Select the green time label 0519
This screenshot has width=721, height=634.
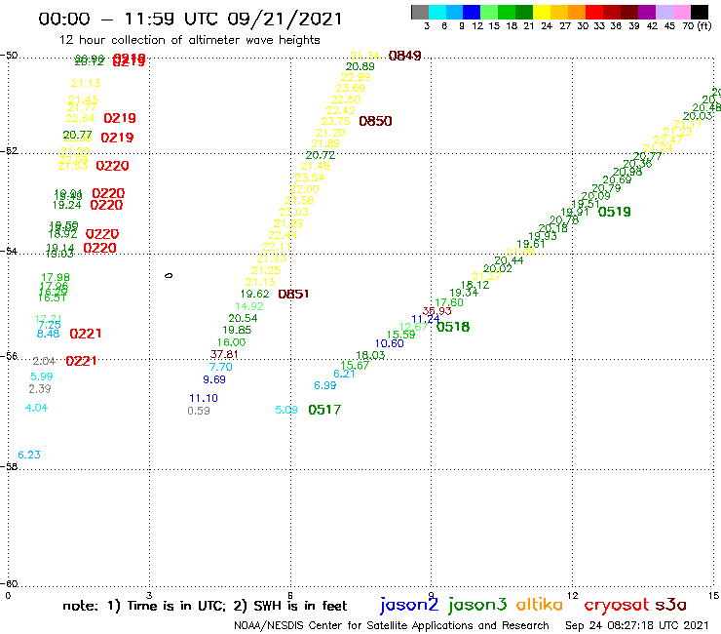615,212
